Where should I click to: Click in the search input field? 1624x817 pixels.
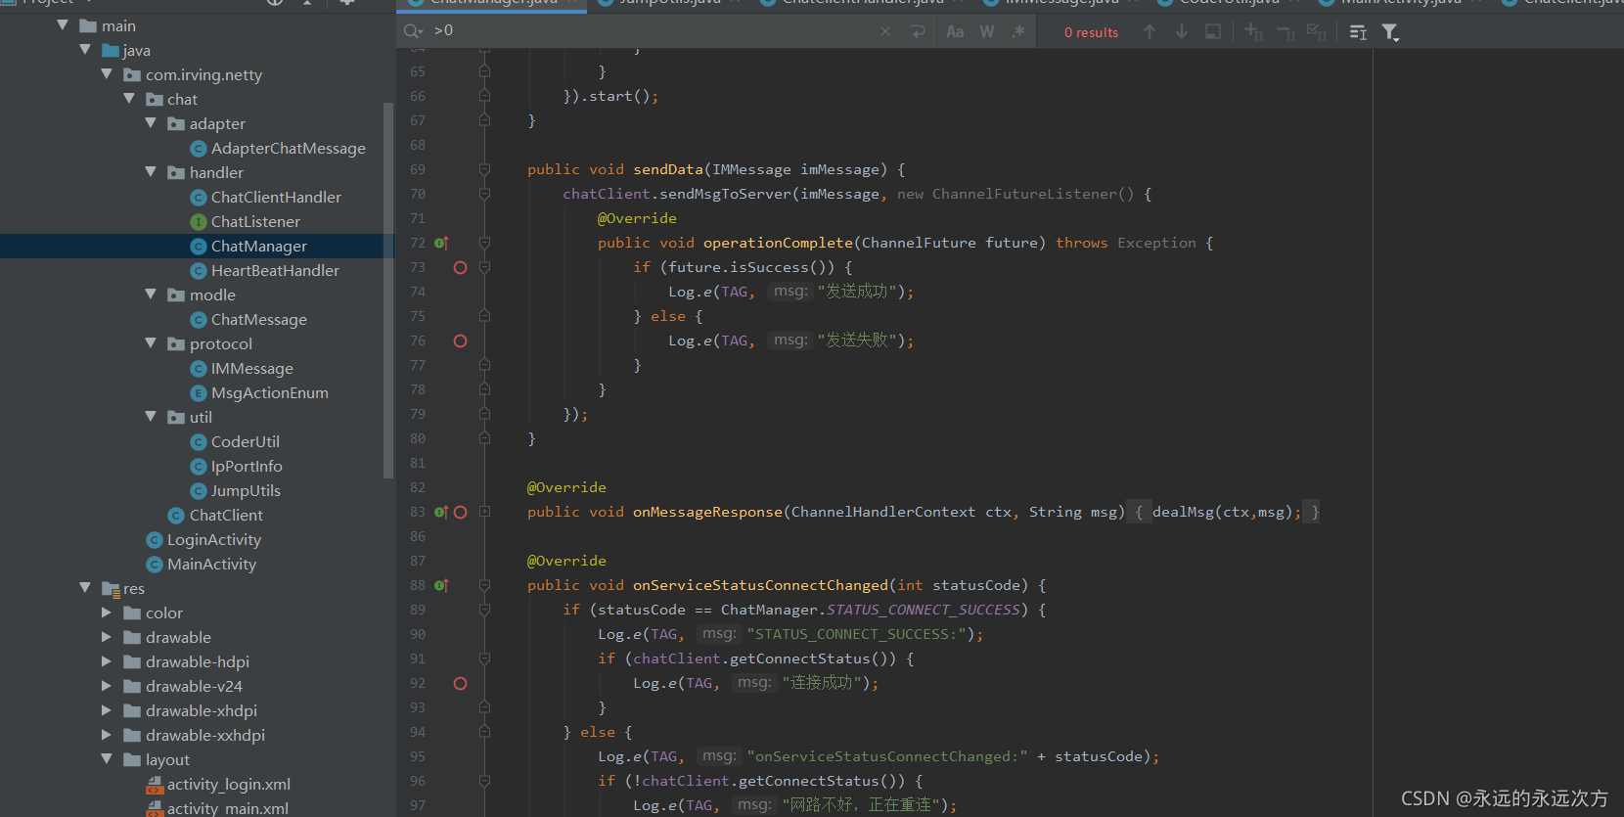pos(651,31)
